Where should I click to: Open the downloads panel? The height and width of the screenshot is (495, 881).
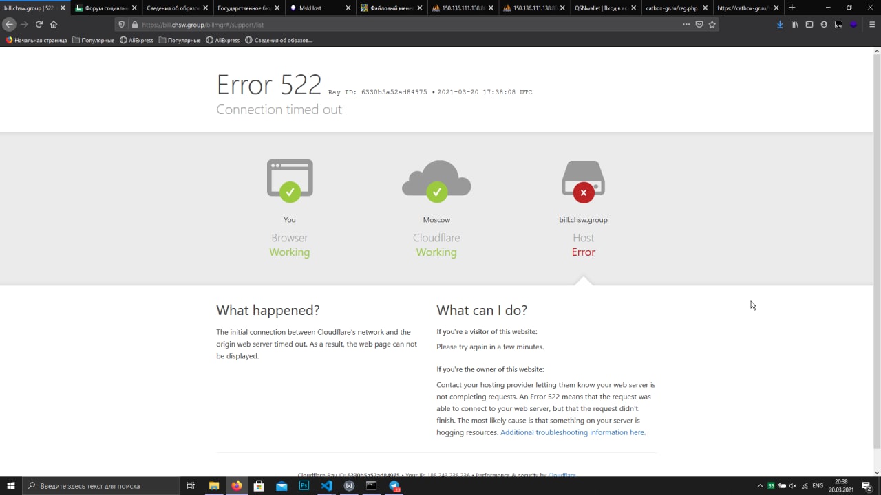(x=780, y=24)
